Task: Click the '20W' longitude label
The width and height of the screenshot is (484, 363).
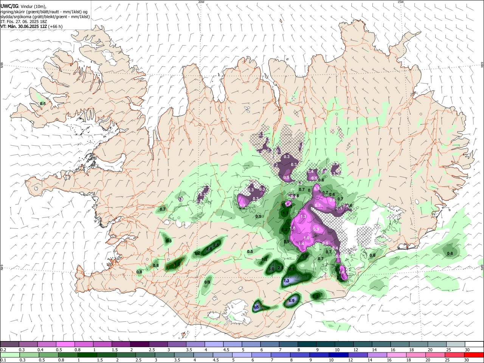Action: tap(201, 2)
